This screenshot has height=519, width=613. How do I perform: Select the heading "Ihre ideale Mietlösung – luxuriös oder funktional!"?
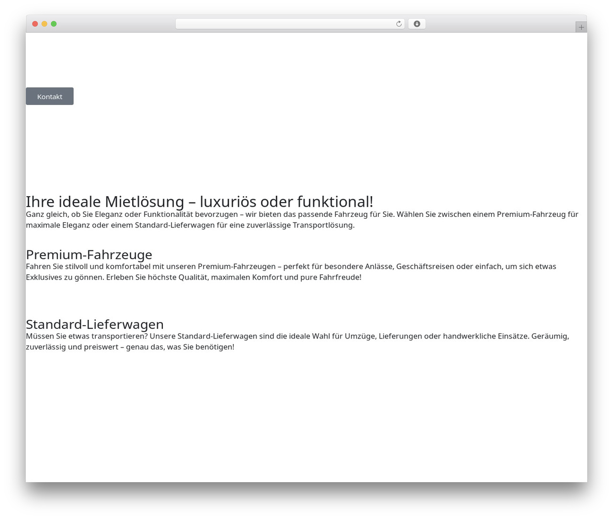click(x=199, y=202)
